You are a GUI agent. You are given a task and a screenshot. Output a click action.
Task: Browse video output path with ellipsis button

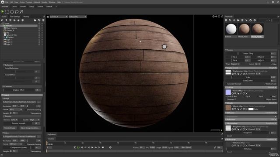click(39, 137)
